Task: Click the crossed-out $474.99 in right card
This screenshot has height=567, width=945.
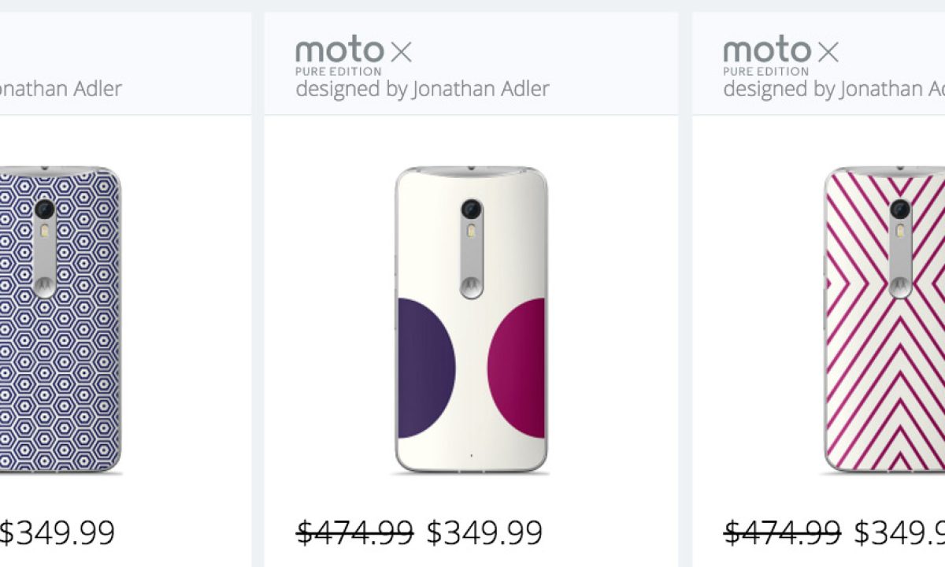Action: (782, 533)
